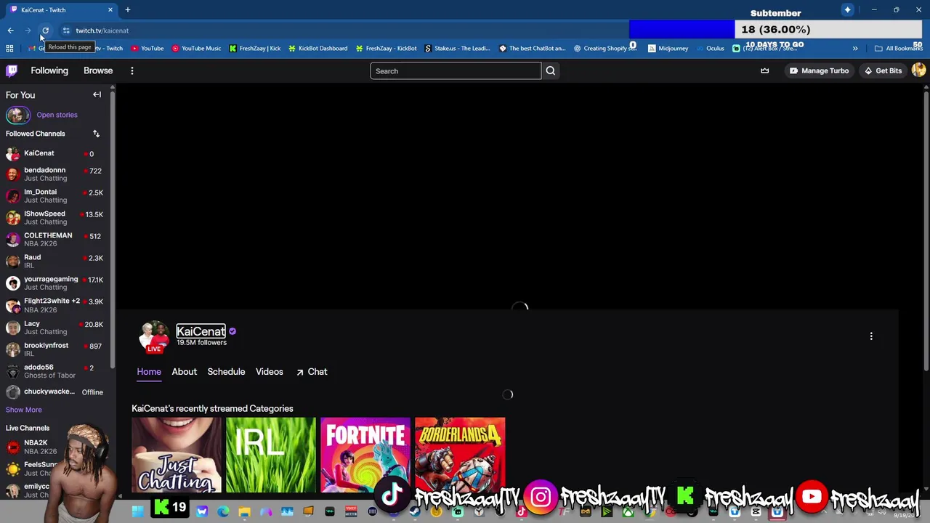Click the KaiCenat channel name heading

[201, 331]
